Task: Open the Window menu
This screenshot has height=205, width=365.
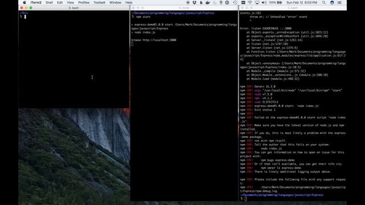Action: click(115, 2)
